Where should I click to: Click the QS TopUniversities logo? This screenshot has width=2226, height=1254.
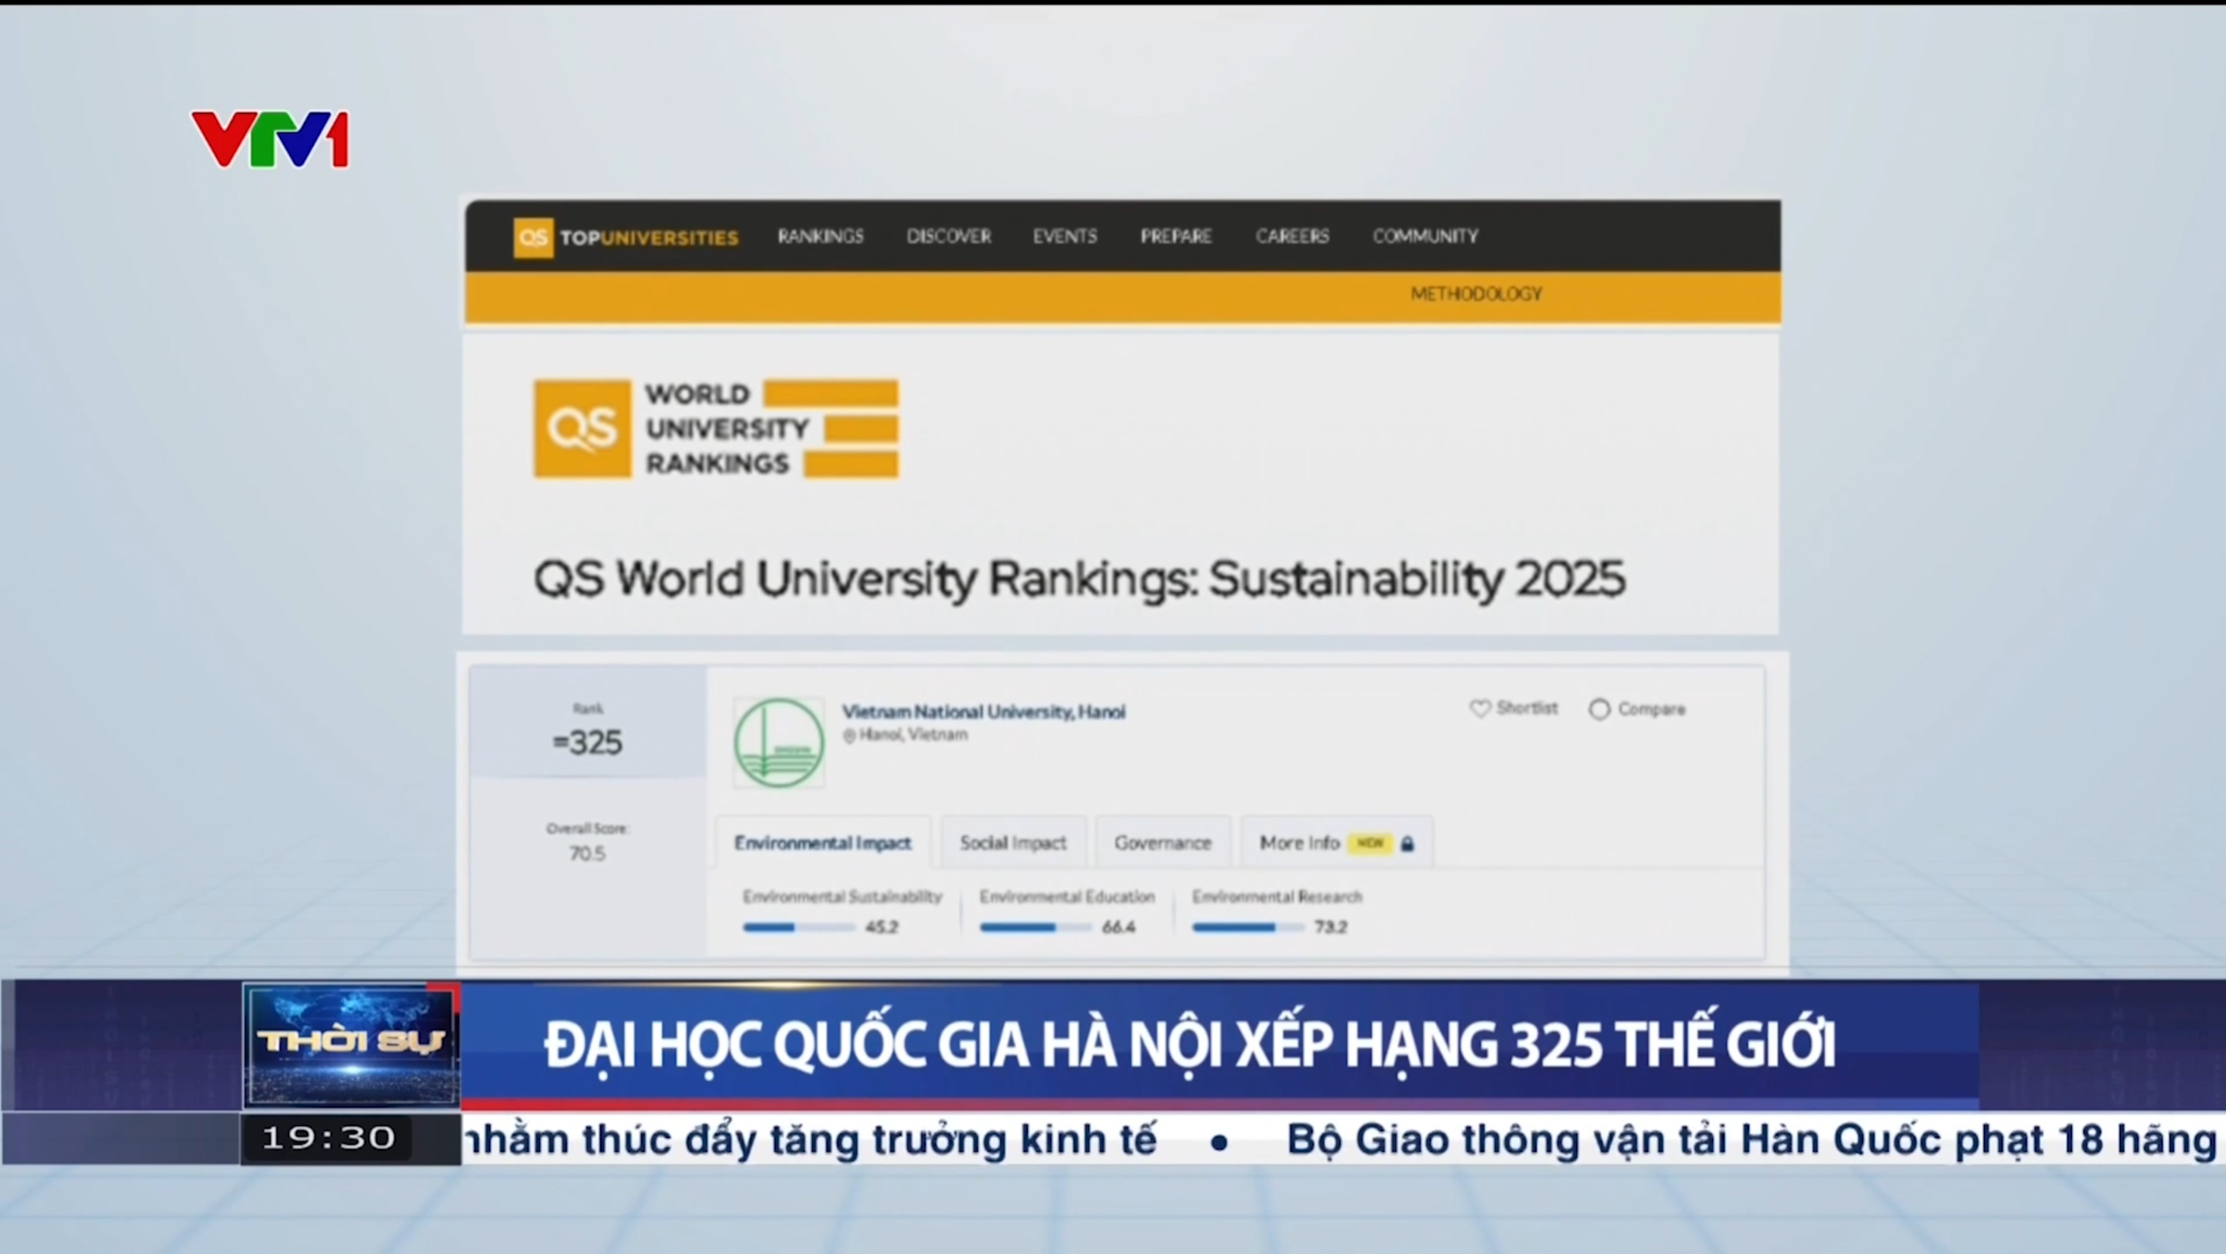click(x=625, y=237)
